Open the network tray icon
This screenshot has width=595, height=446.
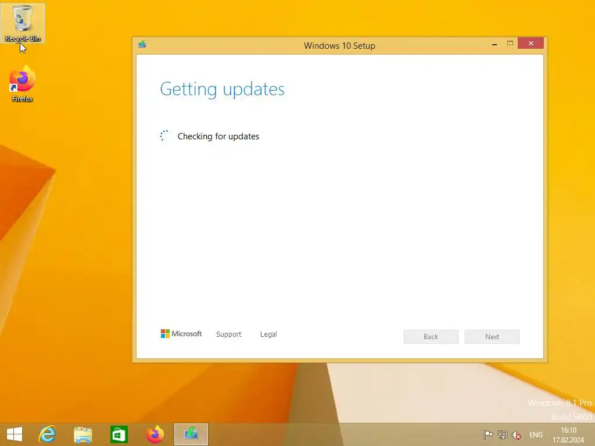[x=503, y=434]
